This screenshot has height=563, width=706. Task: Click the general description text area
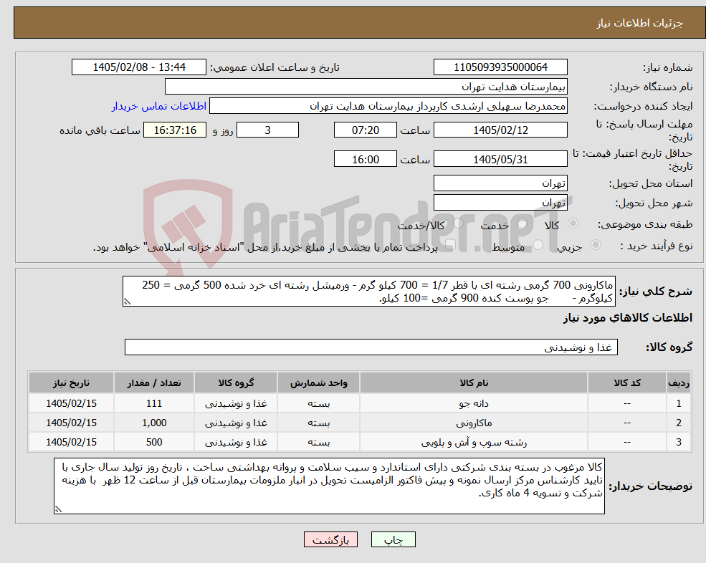(x=368, y=292)
